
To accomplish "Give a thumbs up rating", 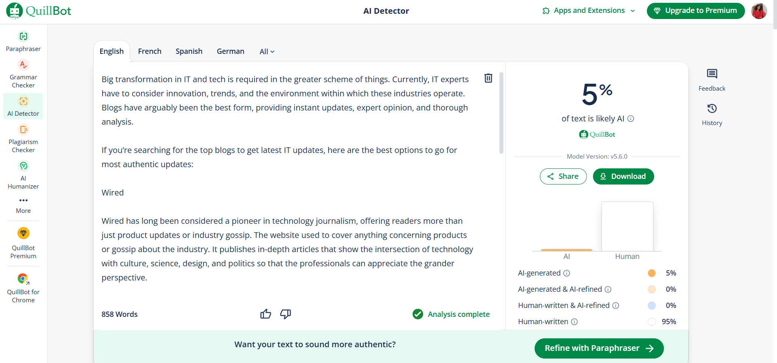I will 265,314.
